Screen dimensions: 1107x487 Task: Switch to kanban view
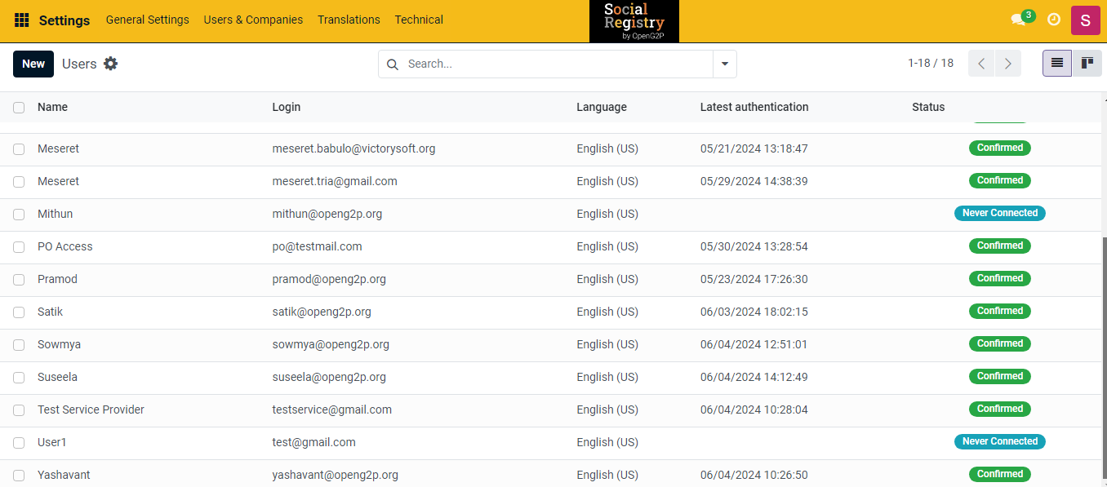click(x=1087, y=64)
